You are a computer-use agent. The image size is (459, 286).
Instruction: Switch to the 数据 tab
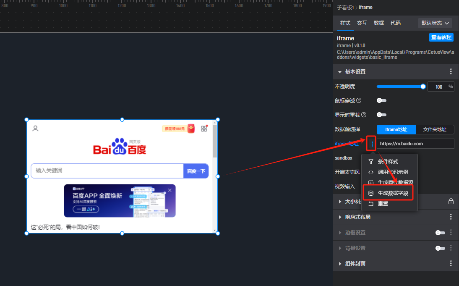(x=379, y=23)
